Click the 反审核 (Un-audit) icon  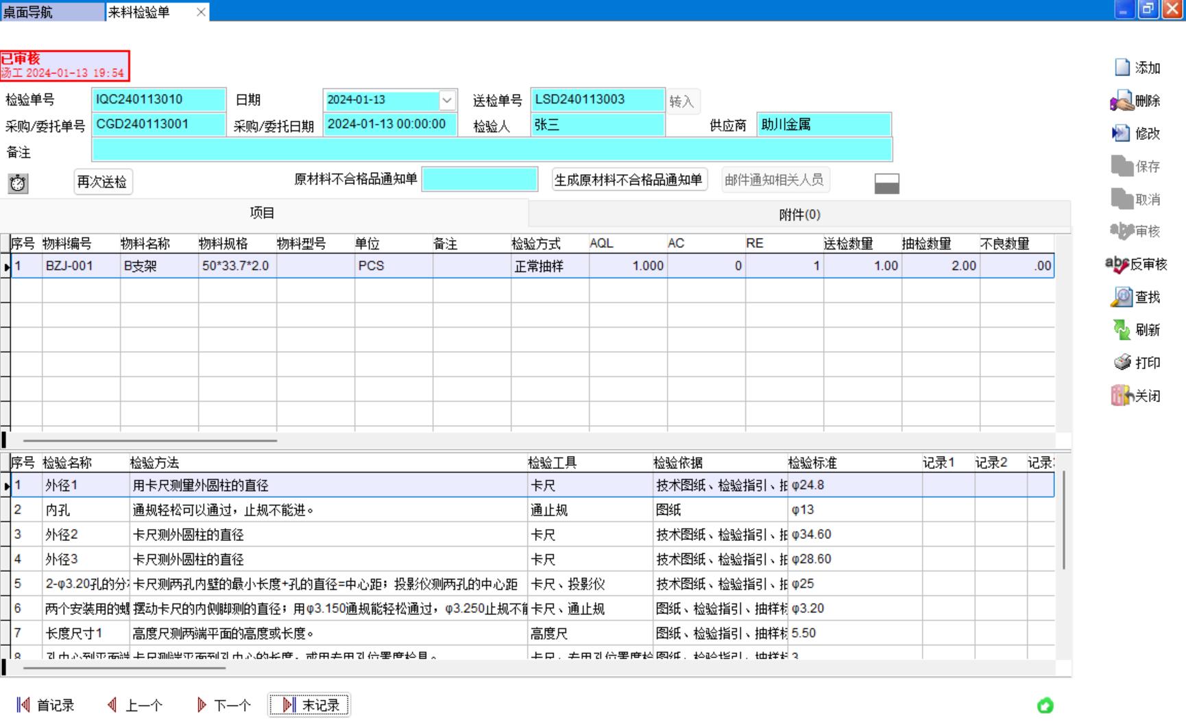(x=1117, y=264)
